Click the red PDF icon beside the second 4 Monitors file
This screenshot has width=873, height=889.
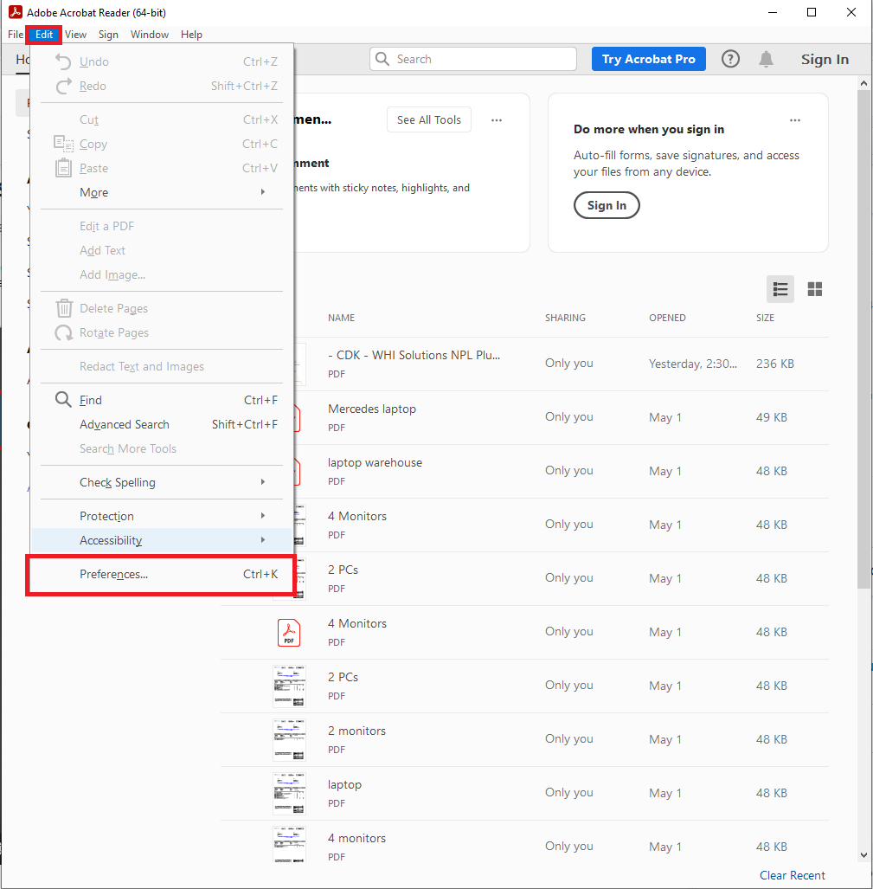[289, 632]
